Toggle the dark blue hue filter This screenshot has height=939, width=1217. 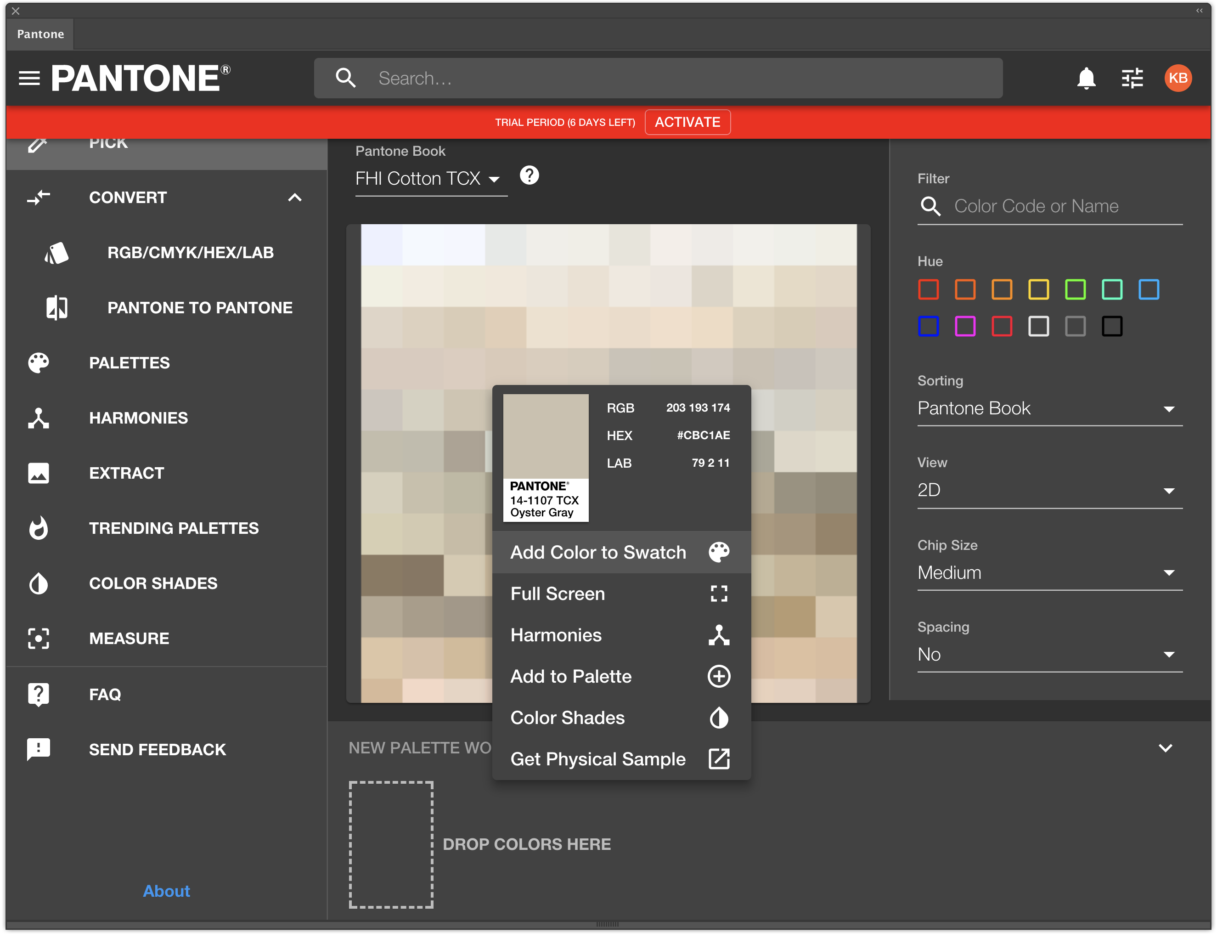point(928,327)
